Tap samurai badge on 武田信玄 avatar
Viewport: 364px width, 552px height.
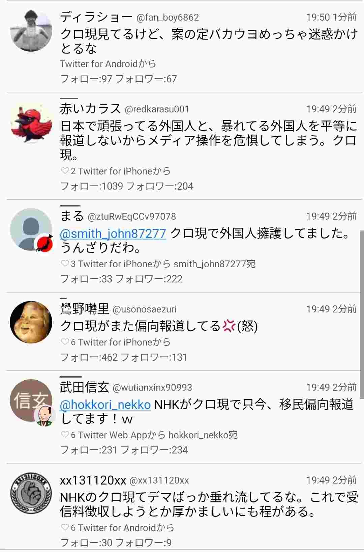45,415
